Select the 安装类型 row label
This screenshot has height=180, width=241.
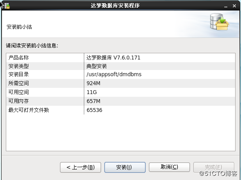[x=19, y=66]
